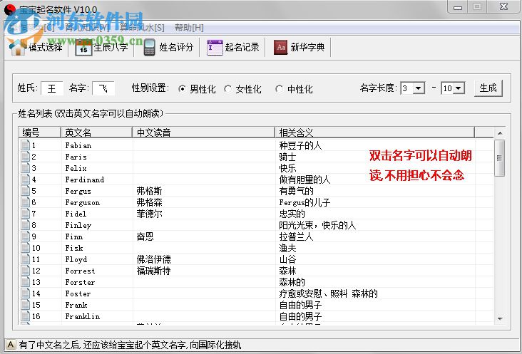Viewport: 522px width, 354px height.
Task: Click the 姓氏 surname input field
Action: 52,88
